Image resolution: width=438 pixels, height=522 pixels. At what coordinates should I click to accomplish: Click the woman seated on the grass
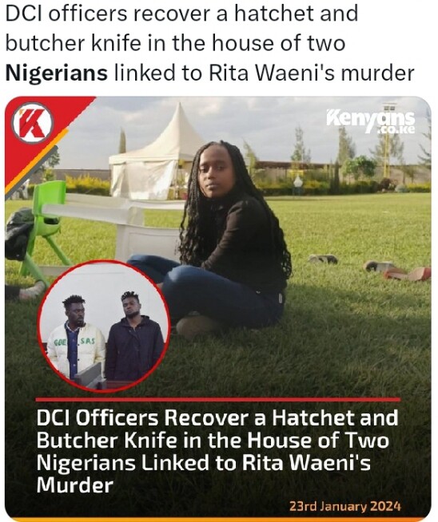[221, 237]
